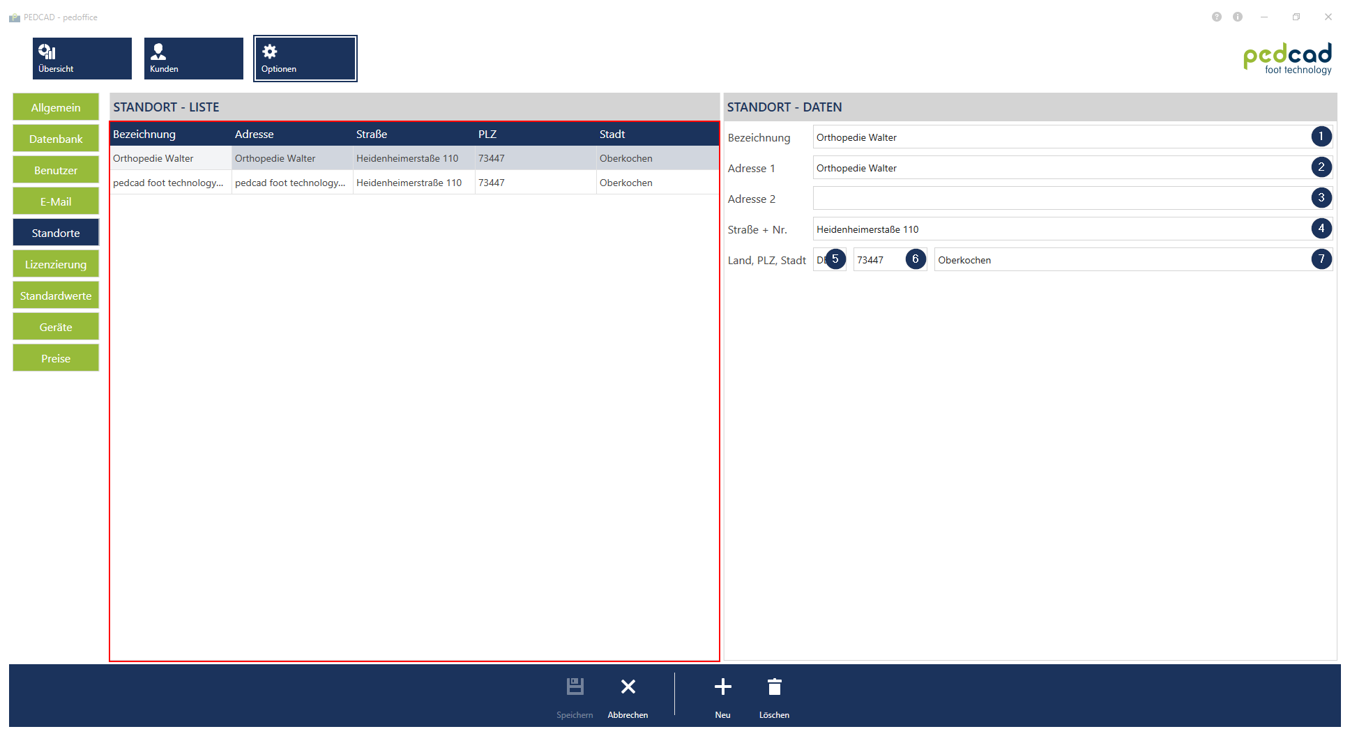Click the Straße + Nr. input field
Viewport: 1350px width, 736px height.
(x=1060, y=229)
